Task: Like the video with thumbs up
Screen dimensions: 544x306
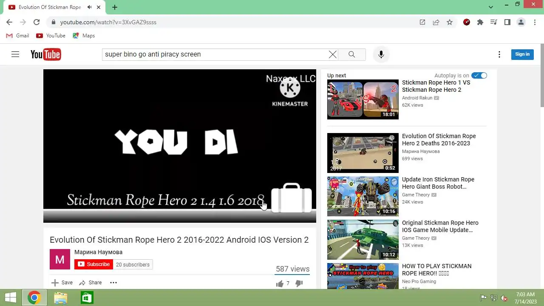Action: coord(280,283)
